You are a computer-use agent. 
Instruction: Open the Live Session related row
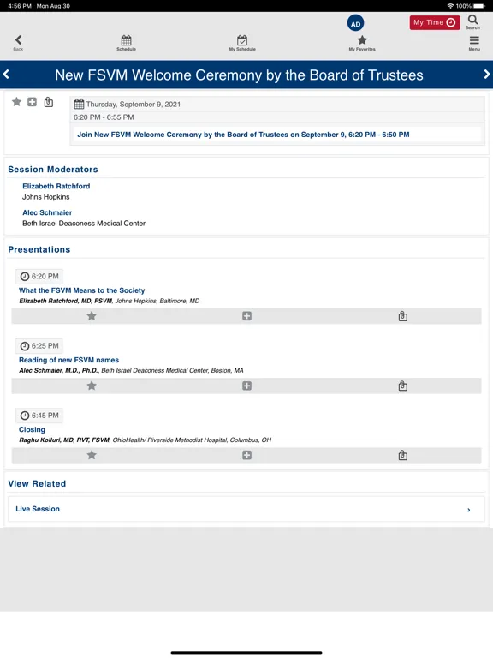(x=246, y=509)
